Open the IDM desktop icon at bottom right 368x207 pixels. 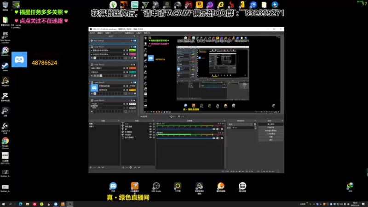click(350, 187)
